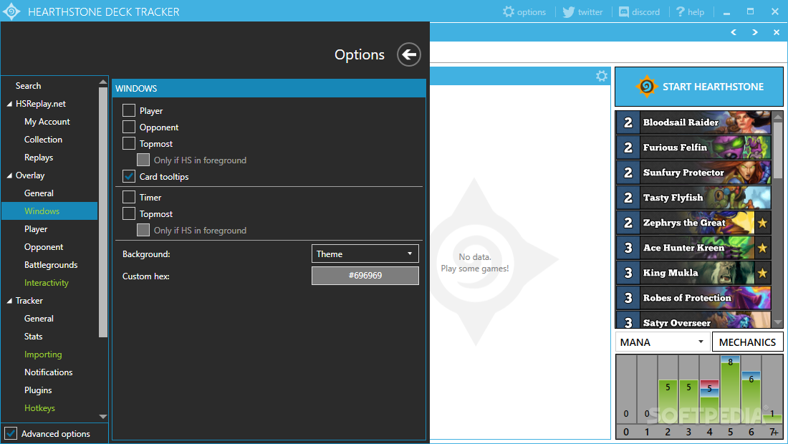
Task: Enable the Opponent window checkbox
Action: coord(129,127)
